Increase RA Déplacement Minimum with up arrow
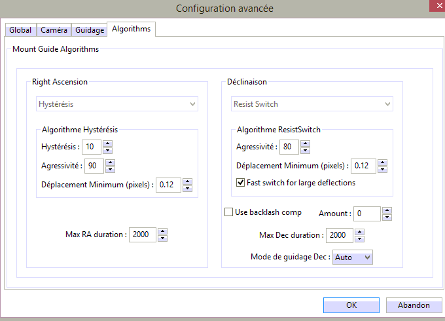445x321 pixels. point(187,181)
